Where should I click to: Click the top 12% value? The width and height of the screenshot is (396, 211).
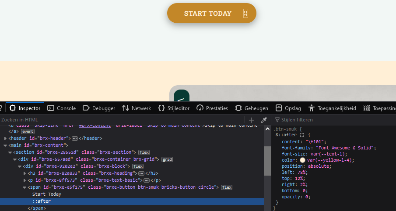pos(299,178)
